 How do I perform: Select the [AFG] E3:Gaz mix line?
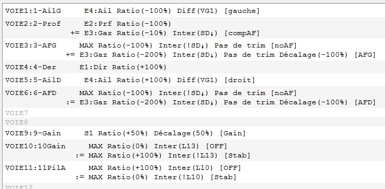pyautogui.click(x=221, y=55)
